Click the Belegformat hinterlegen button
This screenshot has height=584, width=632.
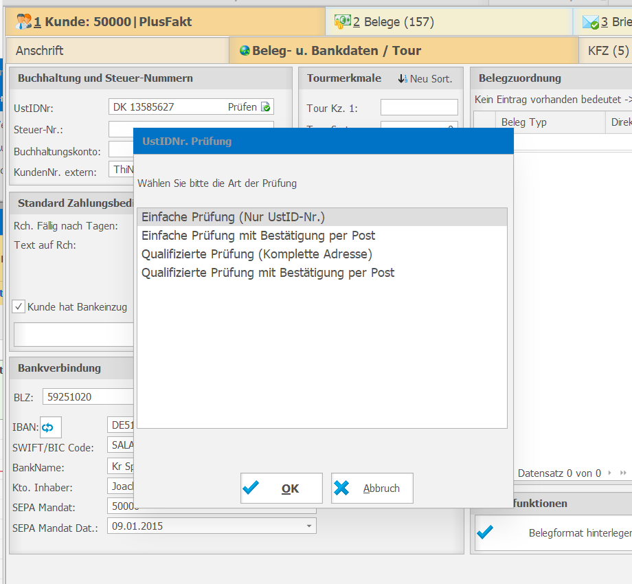(x=554, y=533)
